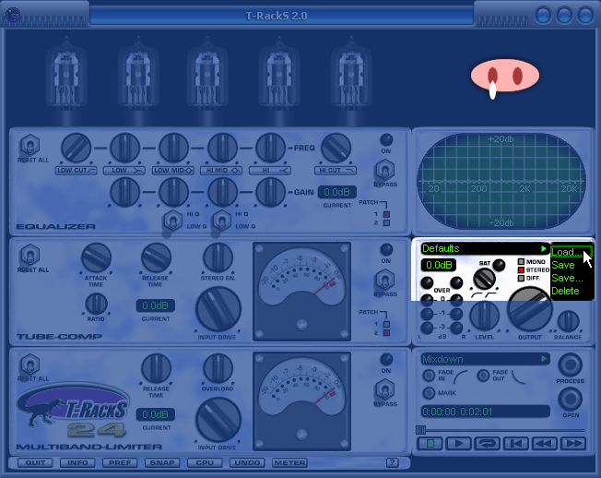Enable the STEREO output mode

[521, 269]
